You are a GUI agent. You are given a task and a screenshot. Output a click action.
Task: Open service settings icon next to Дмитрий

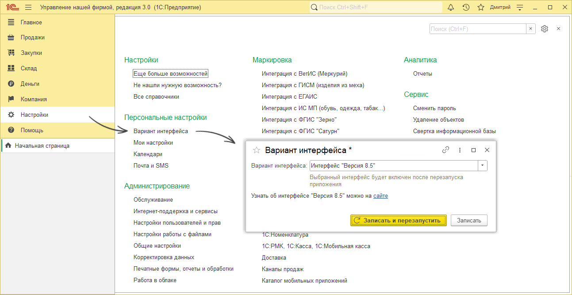(520, 8)
